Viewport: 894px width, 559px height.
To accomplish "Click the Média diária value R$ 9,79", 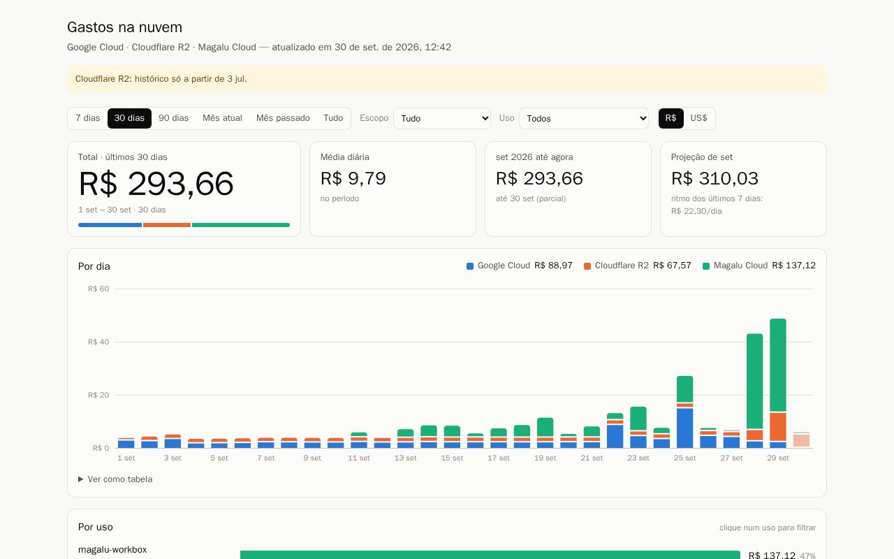I will tap(353, 179).
